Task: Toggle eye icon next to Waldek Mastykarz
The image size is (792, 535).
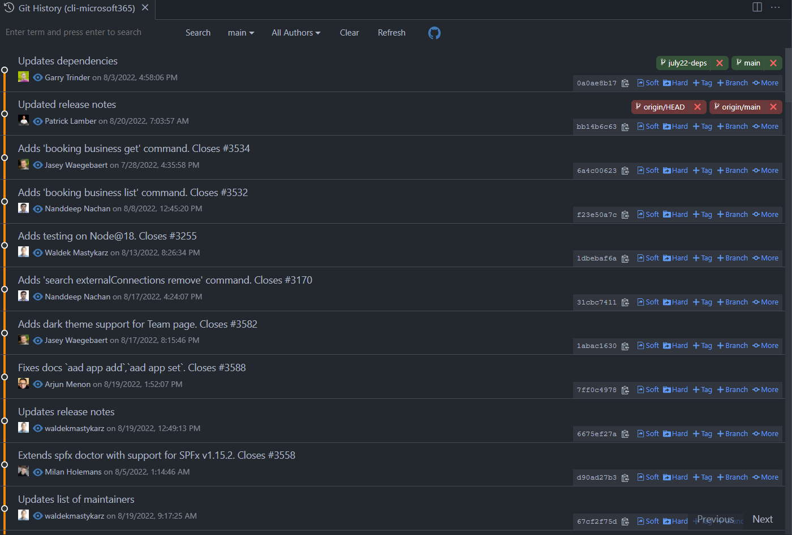Action: [x=38, y=253]
